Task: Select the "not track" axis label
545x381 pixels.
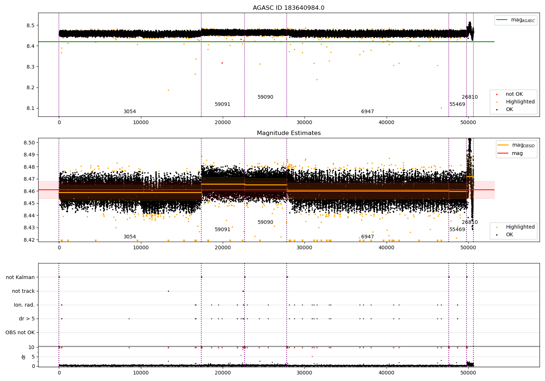Action: [x=23, y=291]
